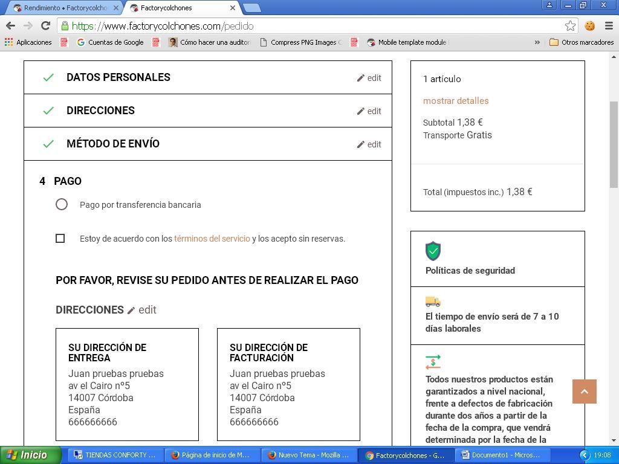Open the Mobile template module bookmark
The width and height of the screenshot is (619, 464).
[407, 42]
